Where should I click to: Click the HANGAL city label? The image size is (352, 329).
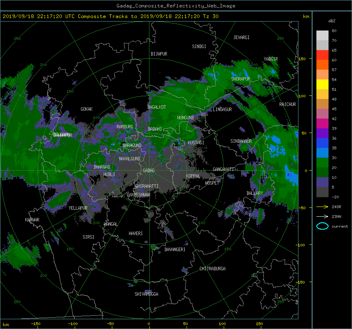(x=110, y=224)
